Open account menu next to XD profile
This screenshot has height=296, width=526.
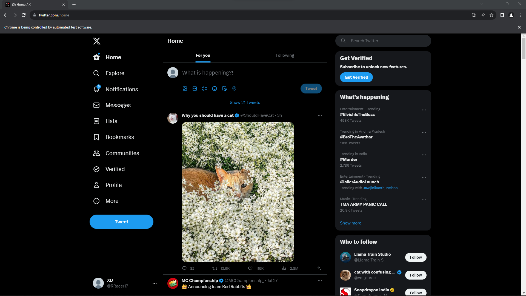click(x=155, y=283)
